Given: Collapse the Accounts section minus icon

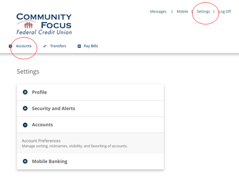Looking at the screenshot, I should click(x=25, y=125).
